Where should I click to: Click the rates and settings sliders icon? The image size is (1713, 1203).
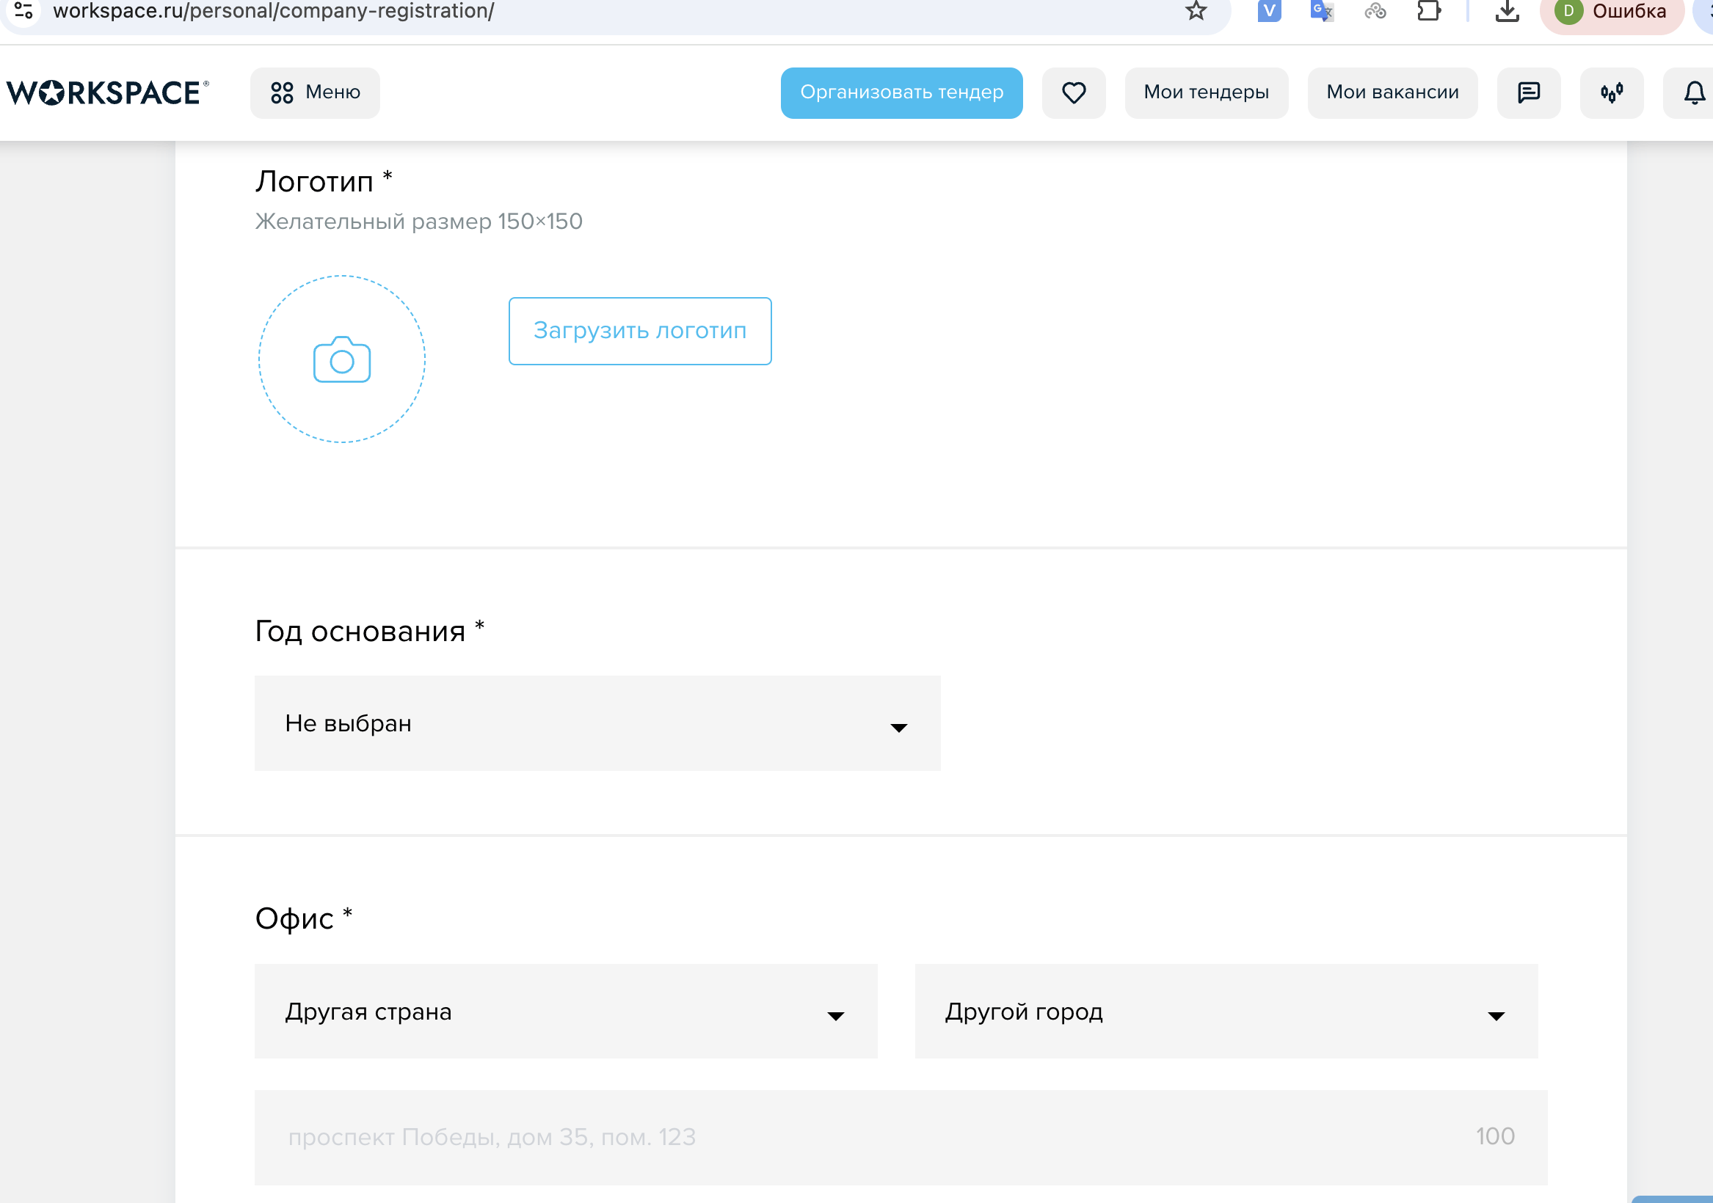[1611, 92]
